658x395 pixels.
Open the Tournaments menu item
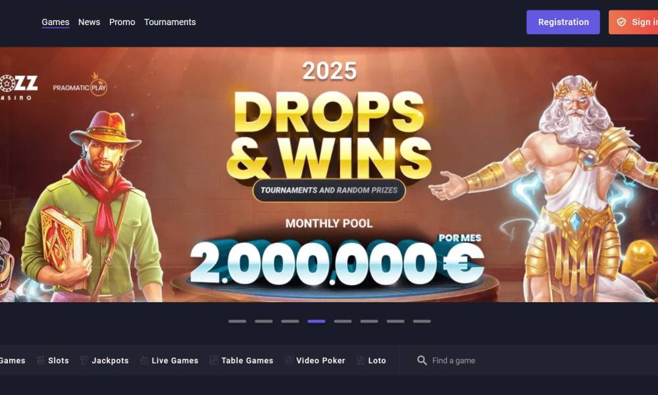tap(170, 22)
